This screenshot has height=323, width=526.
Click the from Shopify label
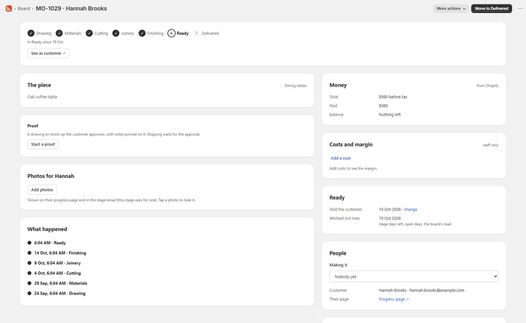tap(487, 86)
